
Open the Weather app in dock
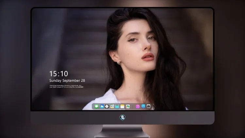tap(102, 106)
